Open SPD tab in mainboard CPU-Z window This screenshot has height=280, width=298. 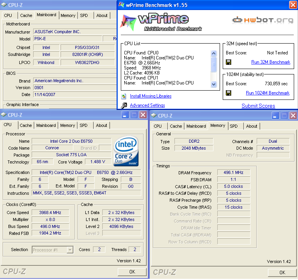point(84,15)
